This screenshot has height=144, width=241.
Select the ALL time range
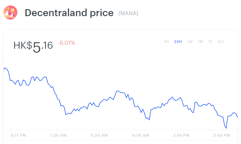pyautogui.click(x=221, y=41)
